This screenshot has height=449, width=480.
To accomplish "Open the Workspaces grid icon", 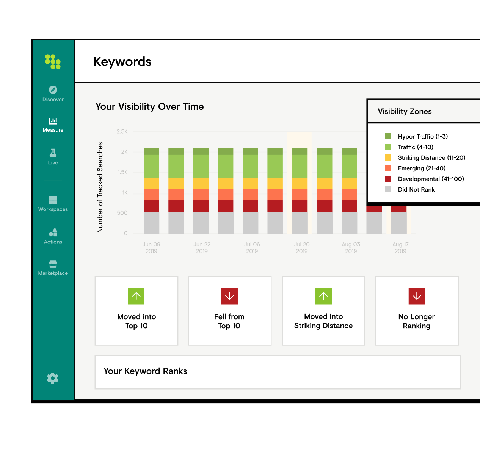I will pyautogui.click(x=53, y=200).
